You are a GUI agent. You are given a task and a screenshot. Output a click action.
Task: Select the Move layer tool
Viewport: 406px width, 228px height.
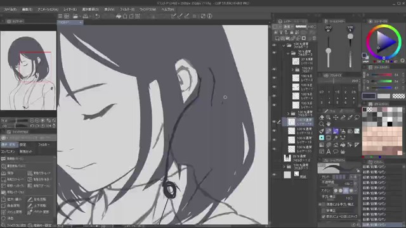(x=336, y=117)
